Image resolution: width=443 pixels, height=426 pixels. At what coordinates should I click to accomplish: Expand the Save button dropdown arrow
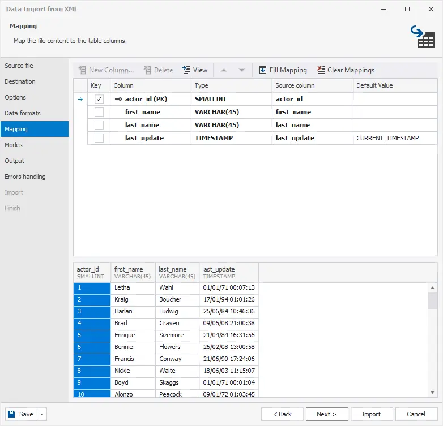click(x=42, y=414)
